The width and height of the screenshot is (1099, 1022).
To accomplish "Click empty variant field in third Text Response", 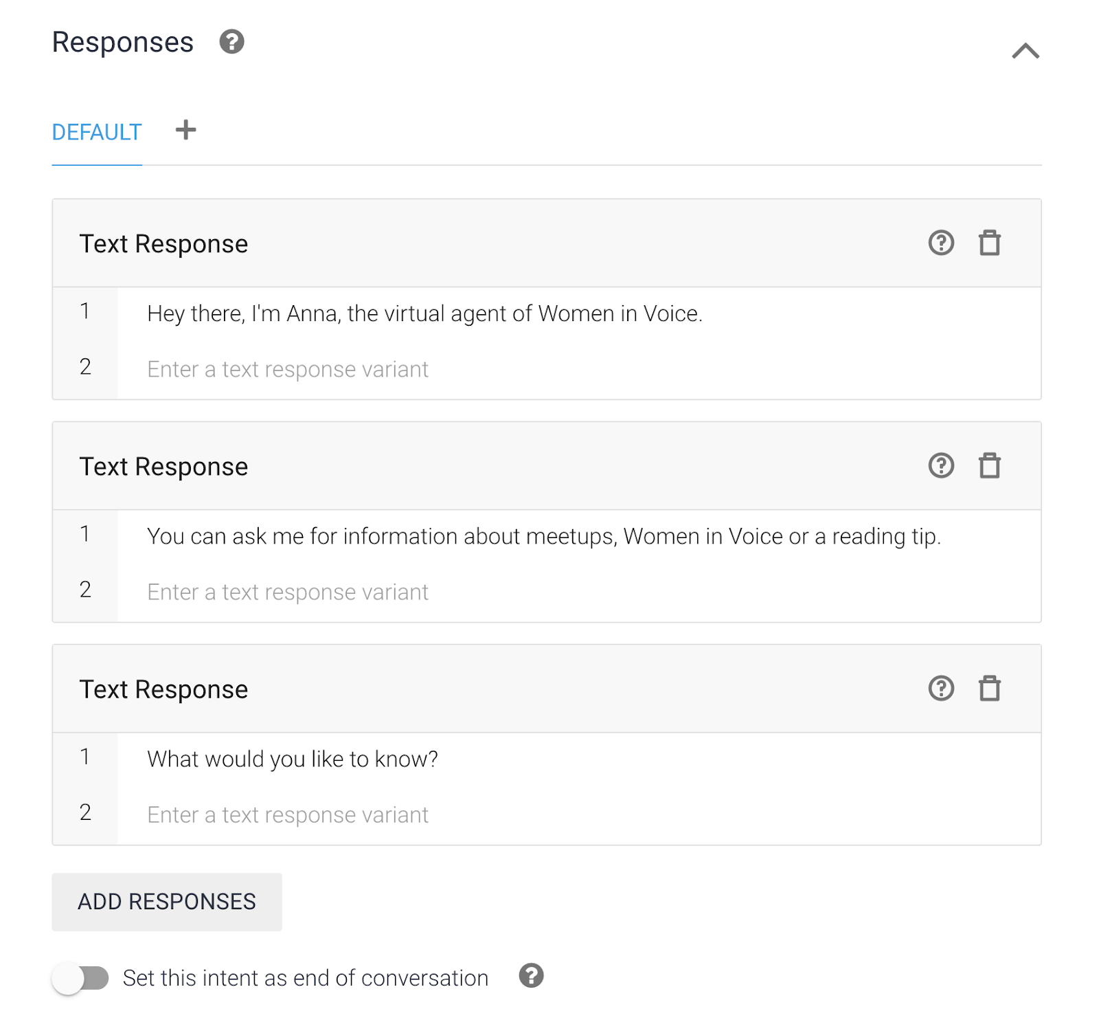I will coord(288,814).
